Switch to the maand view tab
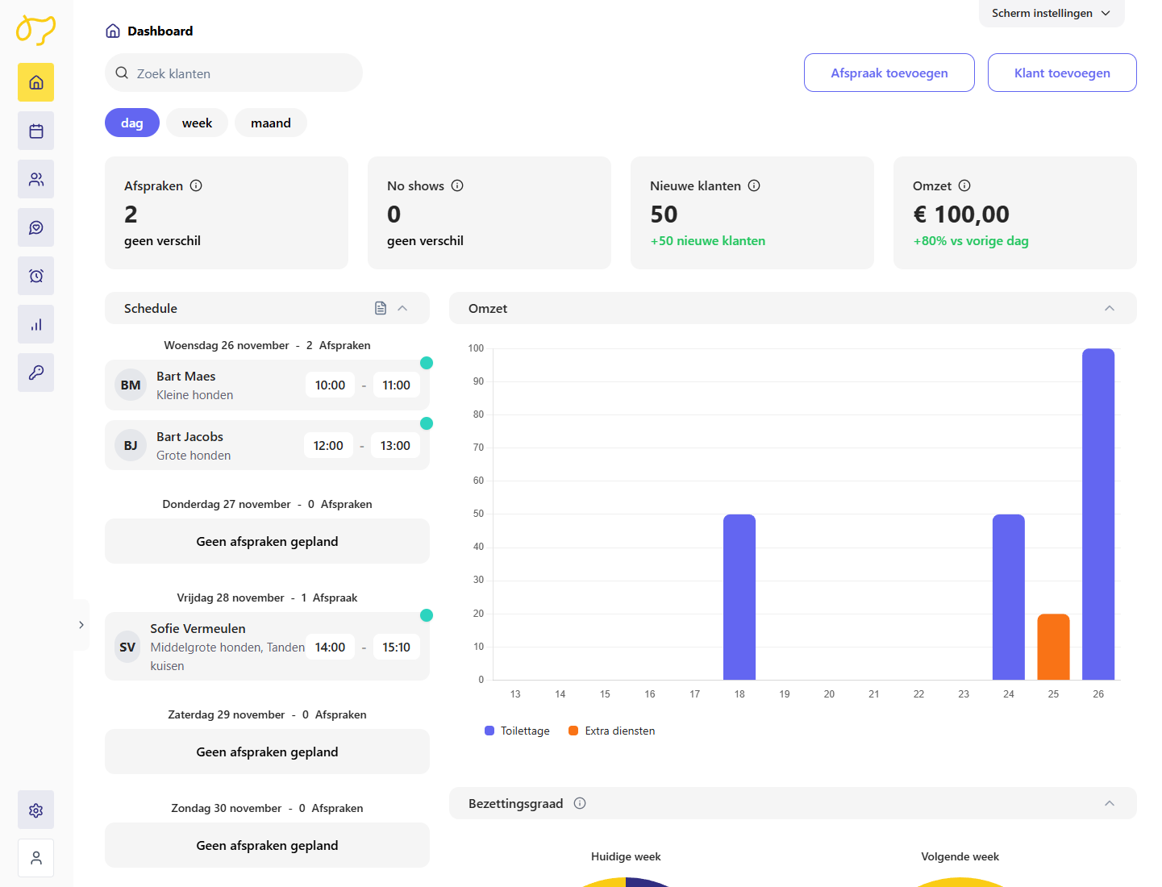Screen dimensions: 1162x887 pos(270,123)
